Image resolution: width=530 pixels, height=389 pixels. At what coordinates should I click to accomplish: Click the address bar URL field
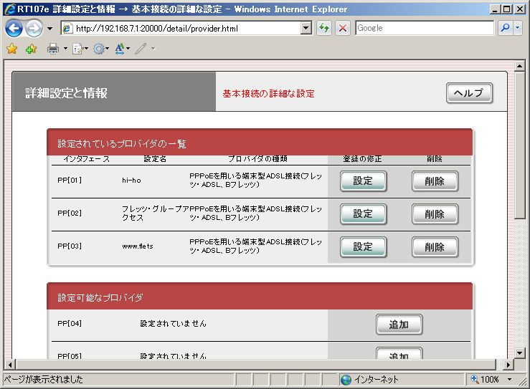187,29
